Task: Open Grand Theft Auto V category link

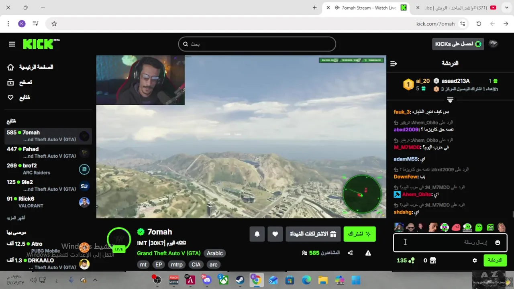Action: coord(169,253)
